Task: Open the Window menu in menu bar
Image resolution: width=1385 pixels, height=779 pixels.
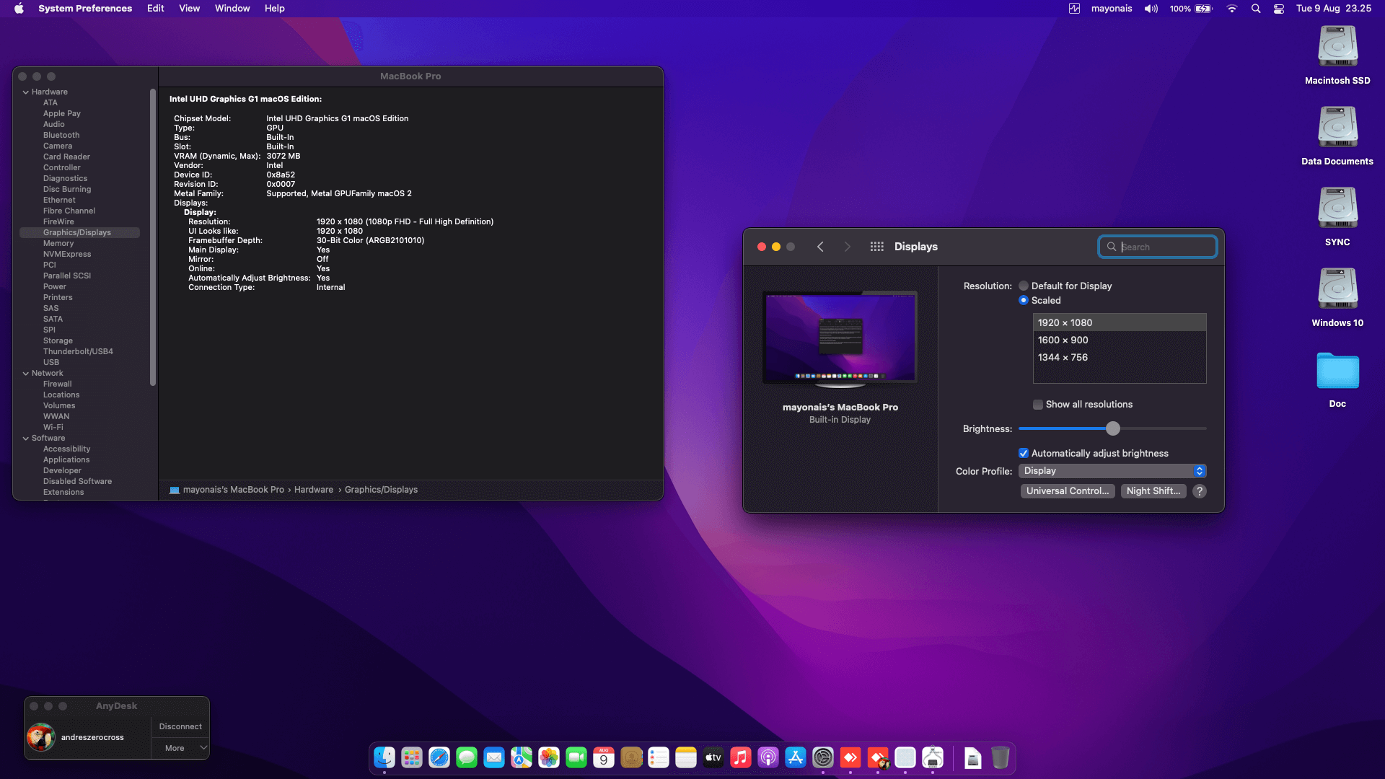Action: click(x=232, y=9)
